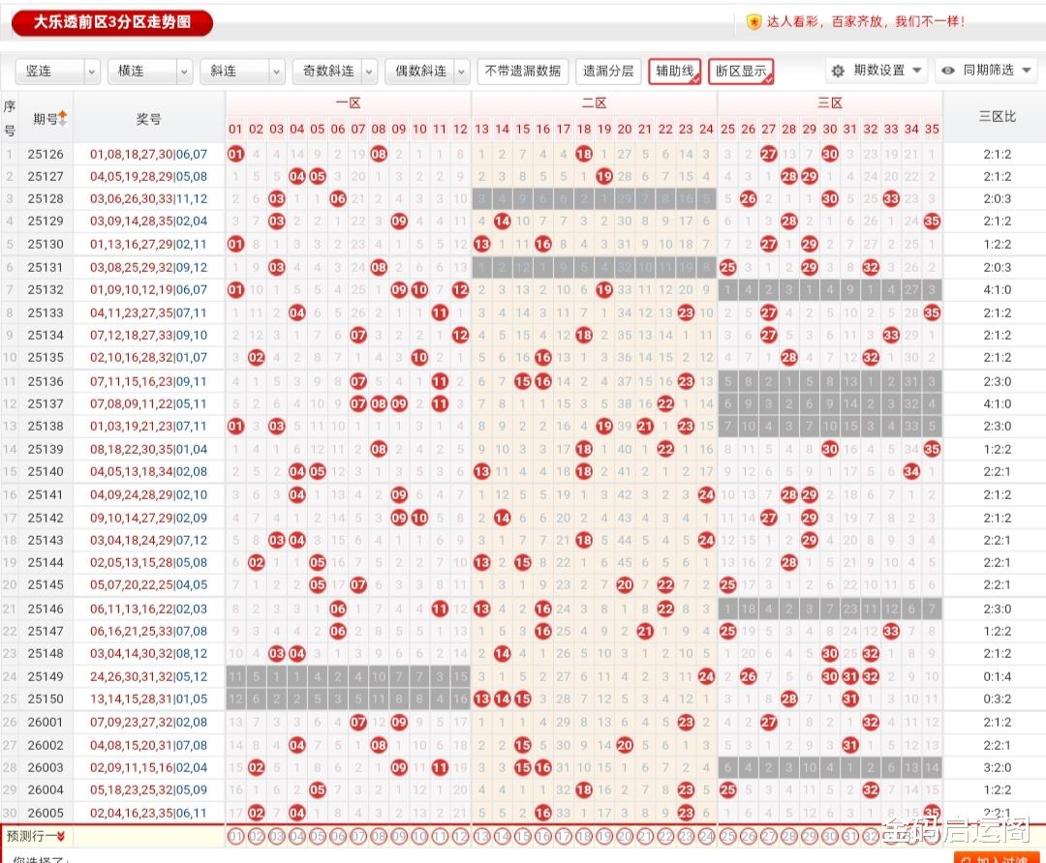
Task: Select prediction row ball 09
Action: tap(399, 836)
